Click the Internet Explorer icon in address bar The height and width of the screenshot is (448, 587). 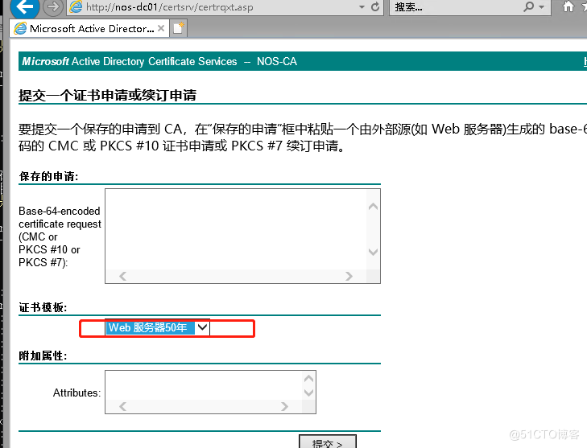point(76,6)
